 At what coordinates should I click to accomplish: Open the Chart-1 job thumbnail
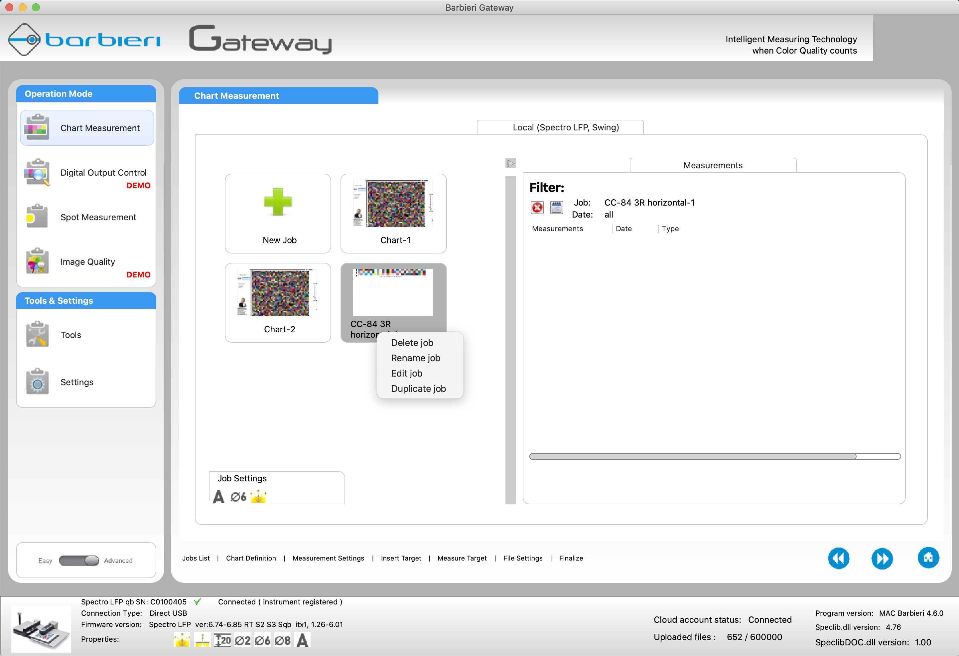point(393,213)
